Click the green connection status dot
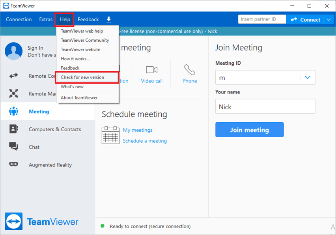The image size is (336, 235). click(103, 226)
